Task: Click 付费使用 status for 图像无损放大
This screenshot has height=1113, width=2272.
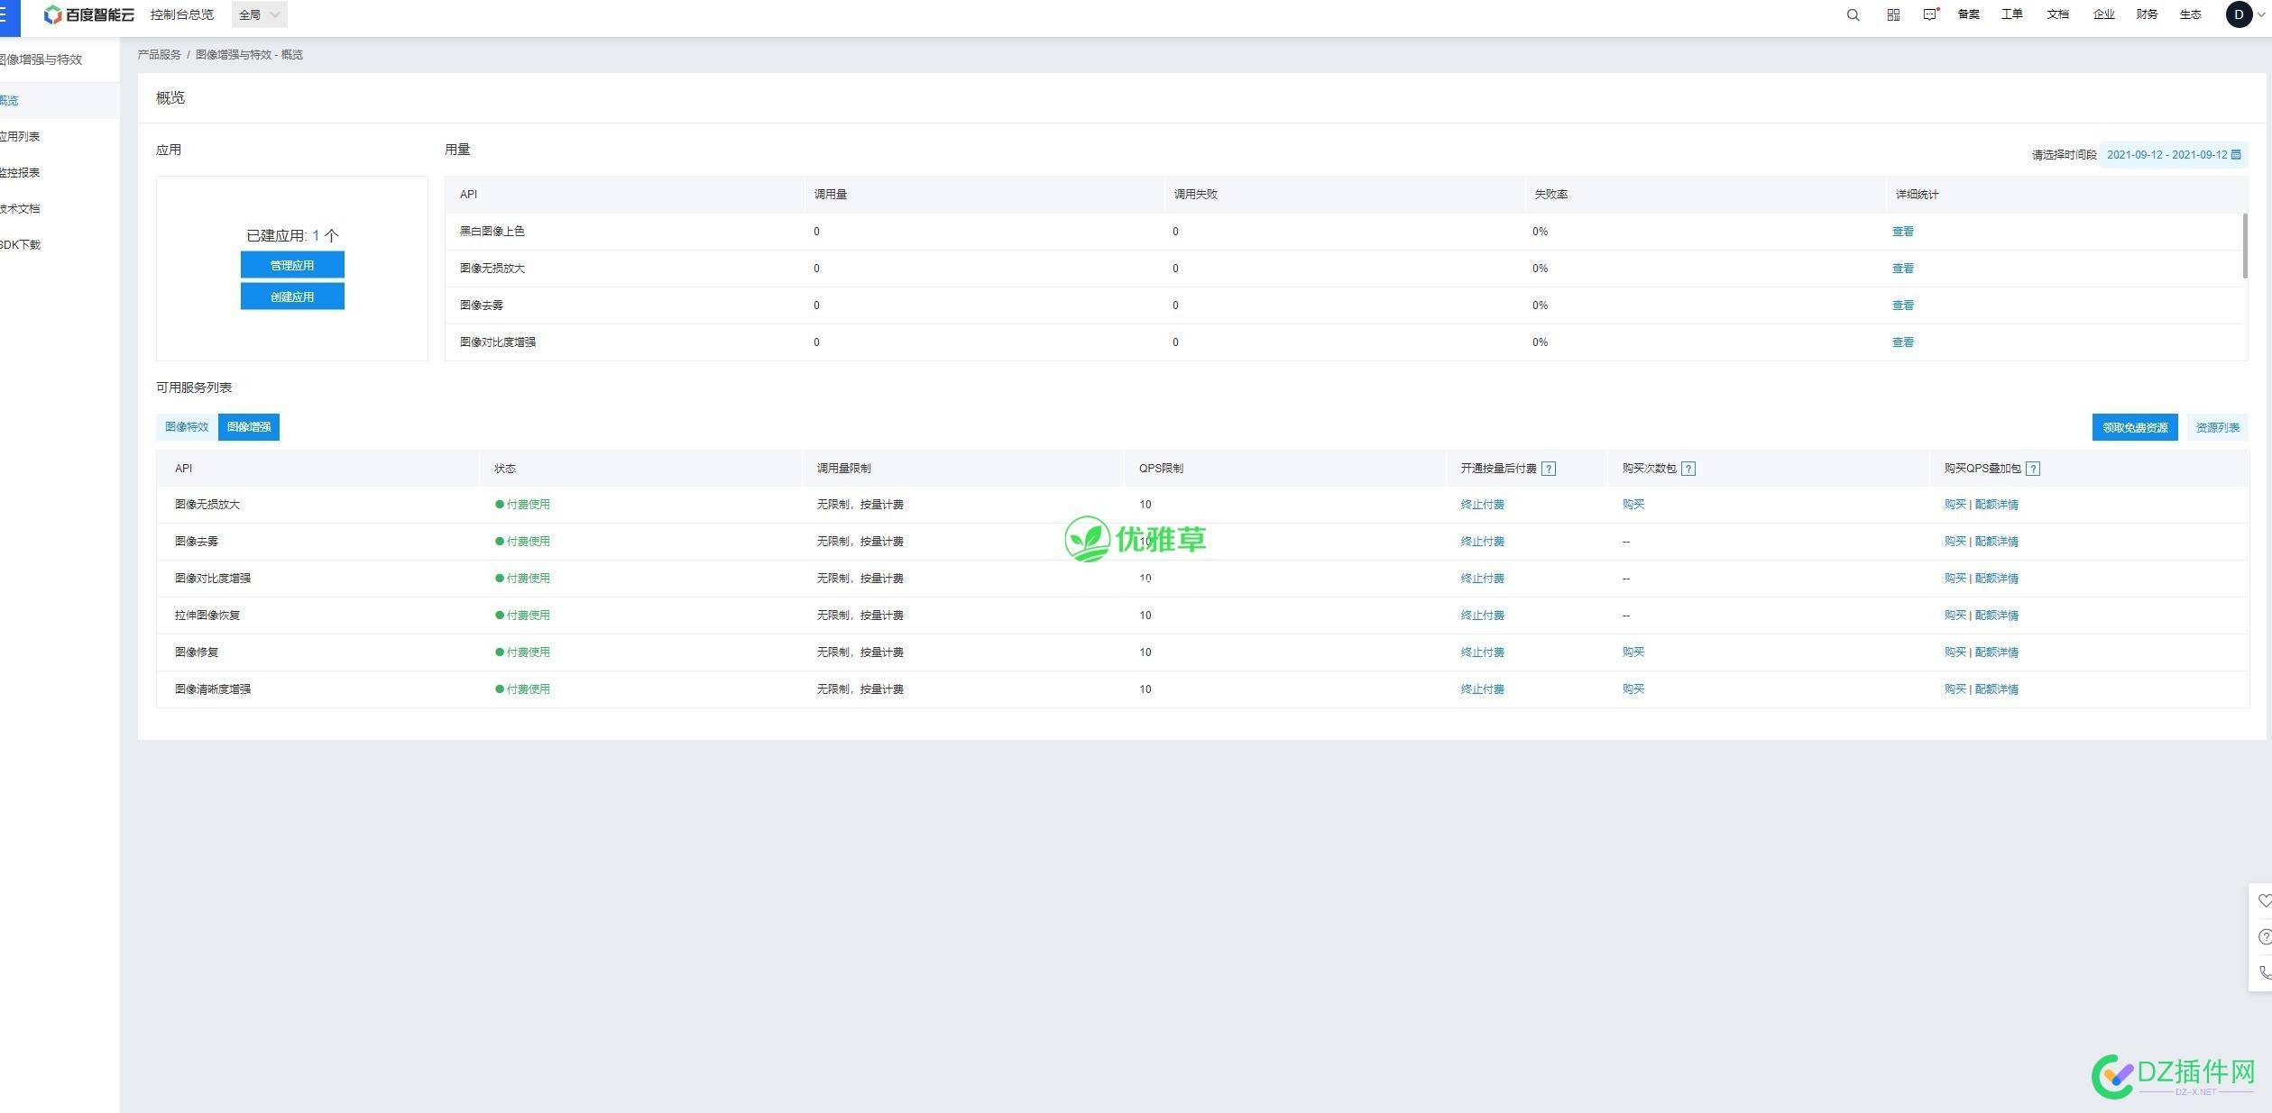Action: (x=522, y=505)
